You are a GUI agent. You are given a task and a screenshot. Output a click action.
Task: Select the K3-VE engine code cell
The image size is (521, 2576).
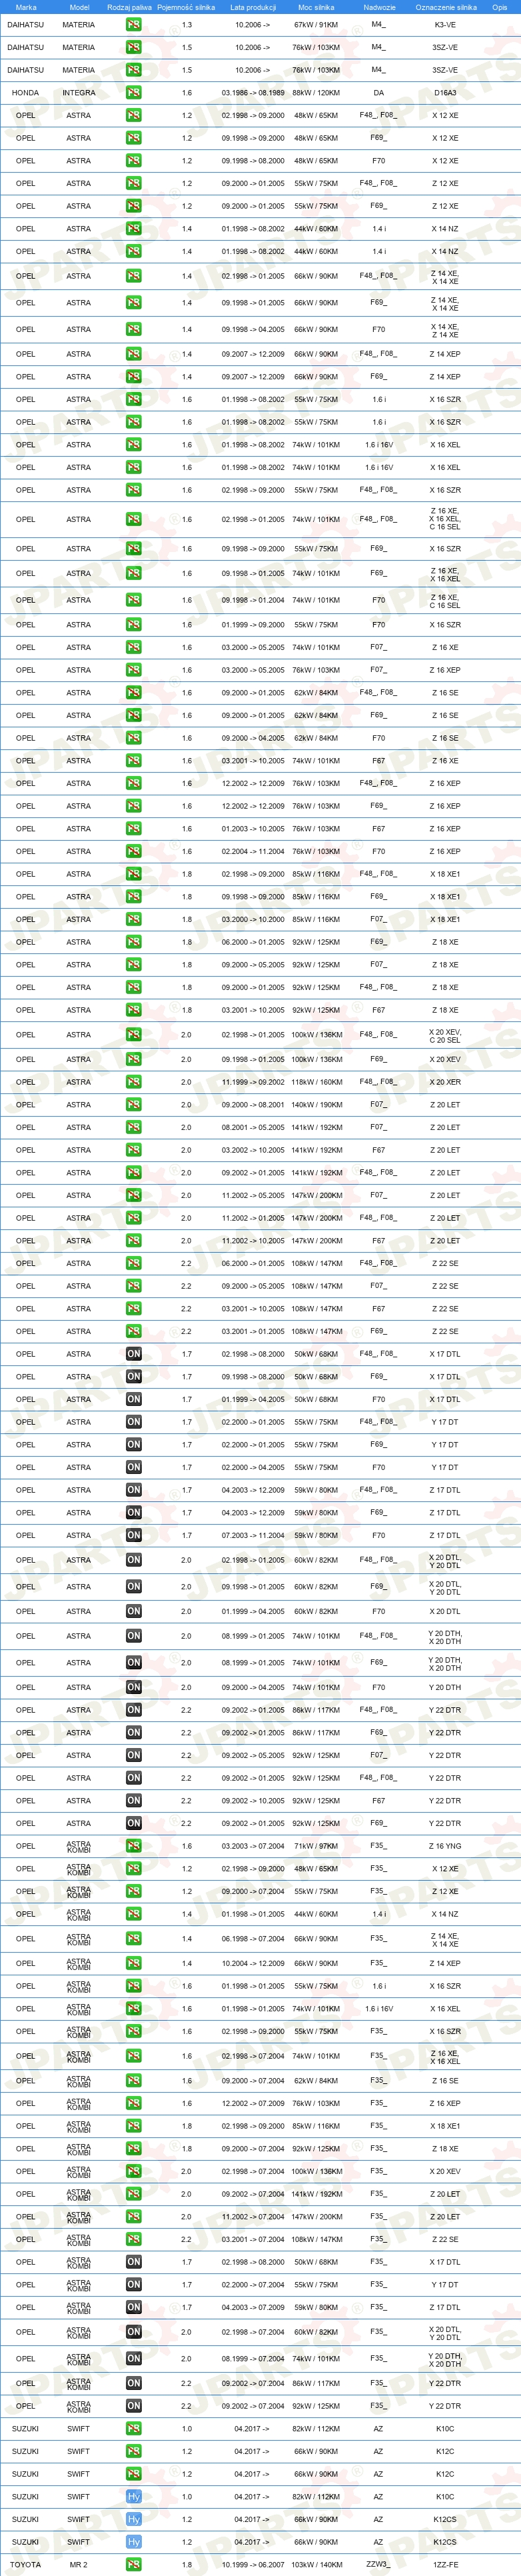(x=445, y=24)
